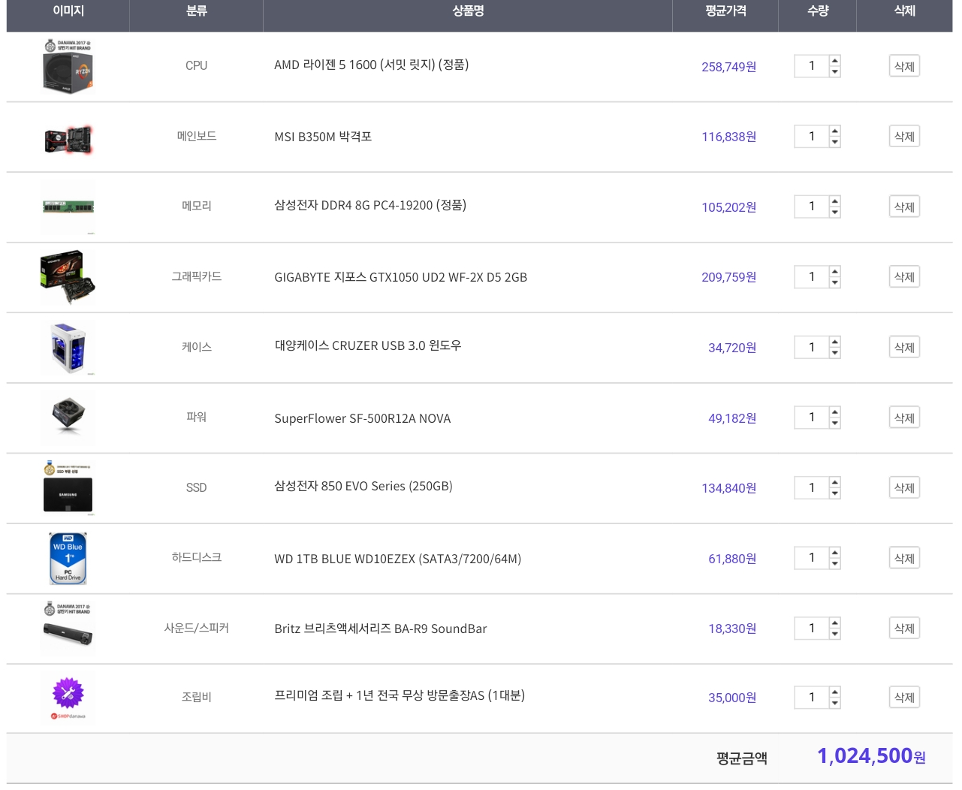Click the 분류 column header
This screenshot has height=790, width=962.
coord(197,11)
